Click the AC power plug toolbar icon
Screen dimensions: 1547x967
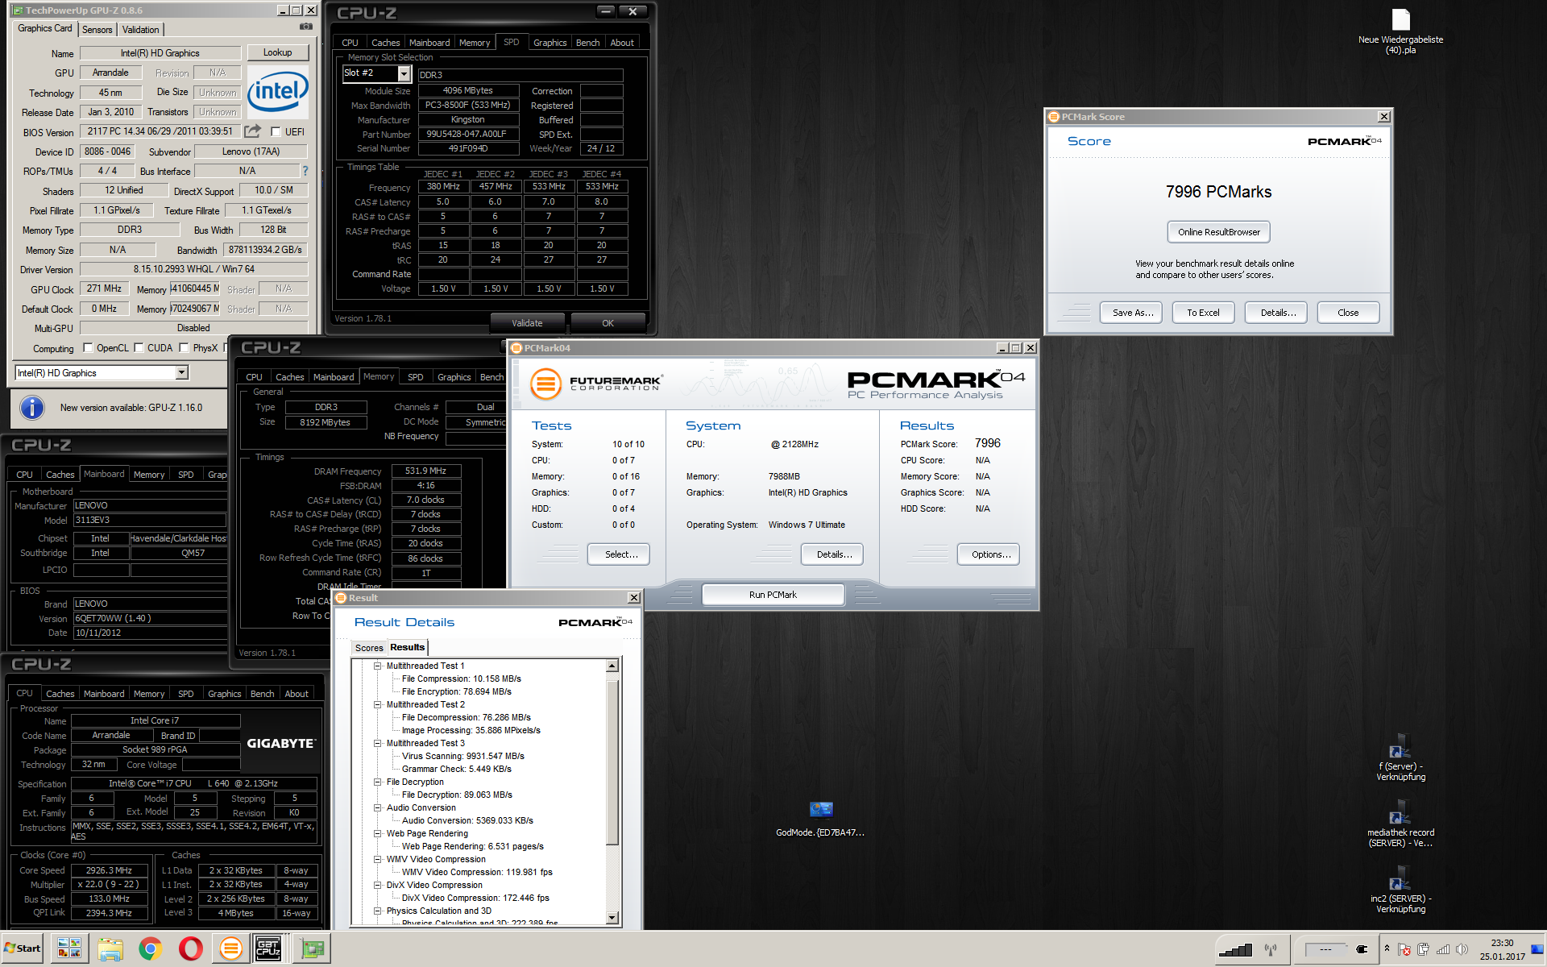[1362, 949]
